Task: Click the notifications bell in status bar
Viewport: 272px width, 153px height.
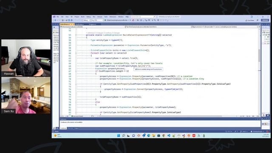Action: pyautogui.click(x=267, y=131)
